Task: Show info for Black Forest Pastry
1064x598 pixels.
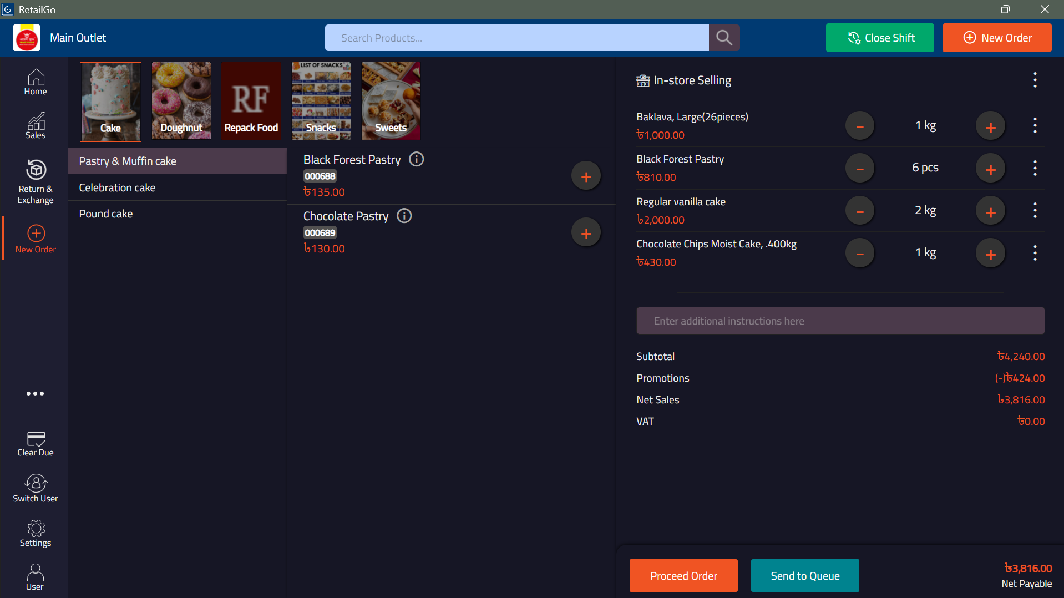Action: click(x=417, y=160)
